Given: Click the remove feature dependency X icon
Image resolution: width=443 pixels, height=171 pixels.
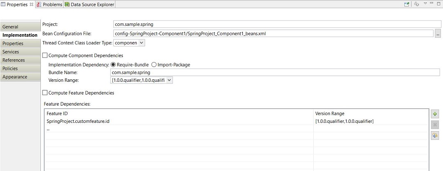Looking at the screenshot, I should tap(435, 125).
